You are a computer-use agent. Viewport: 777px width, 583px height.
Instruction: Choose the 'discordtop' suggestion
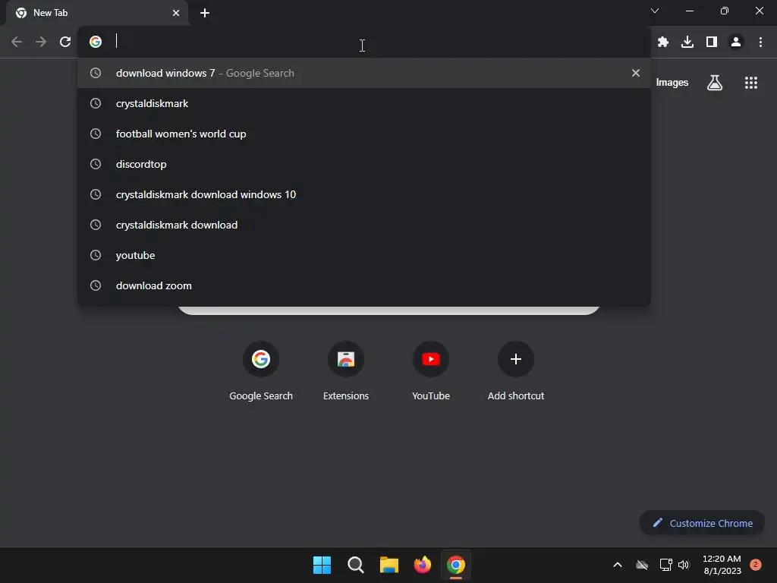click(363, 164)
